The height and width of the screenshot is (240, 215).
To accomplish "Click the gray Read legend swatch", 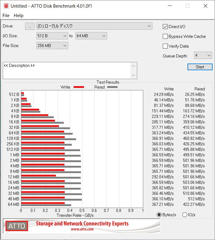I will 112,87.
